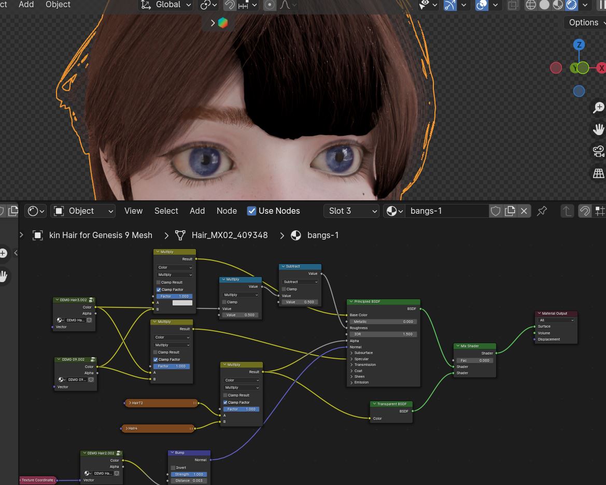Click the zoom view magnifier icon

coord(598,107)
